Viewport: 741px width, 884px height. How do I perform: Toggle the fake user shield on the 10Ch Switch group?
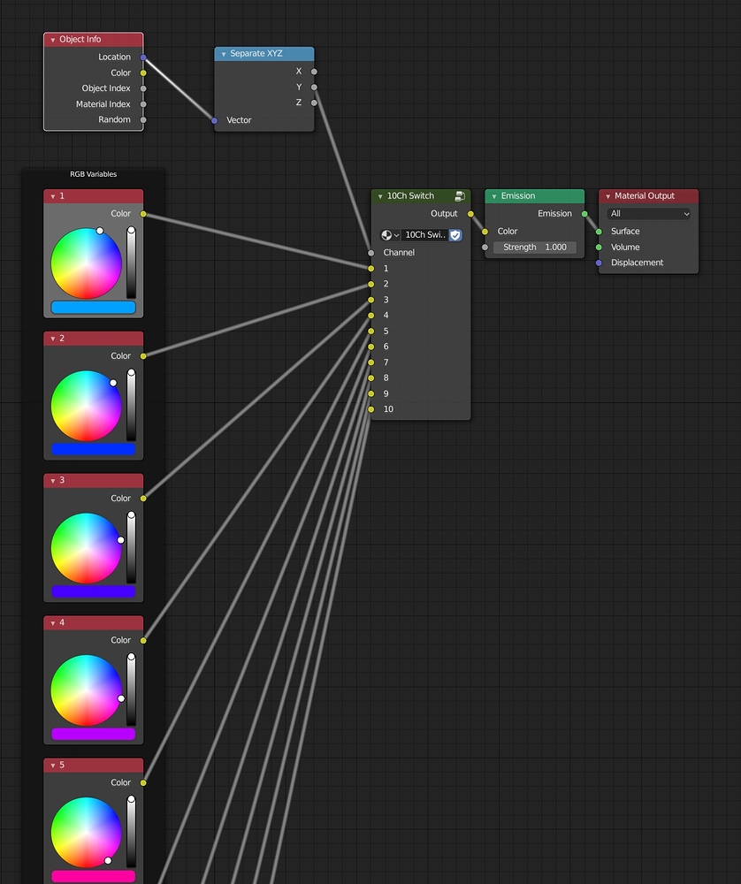455,234
